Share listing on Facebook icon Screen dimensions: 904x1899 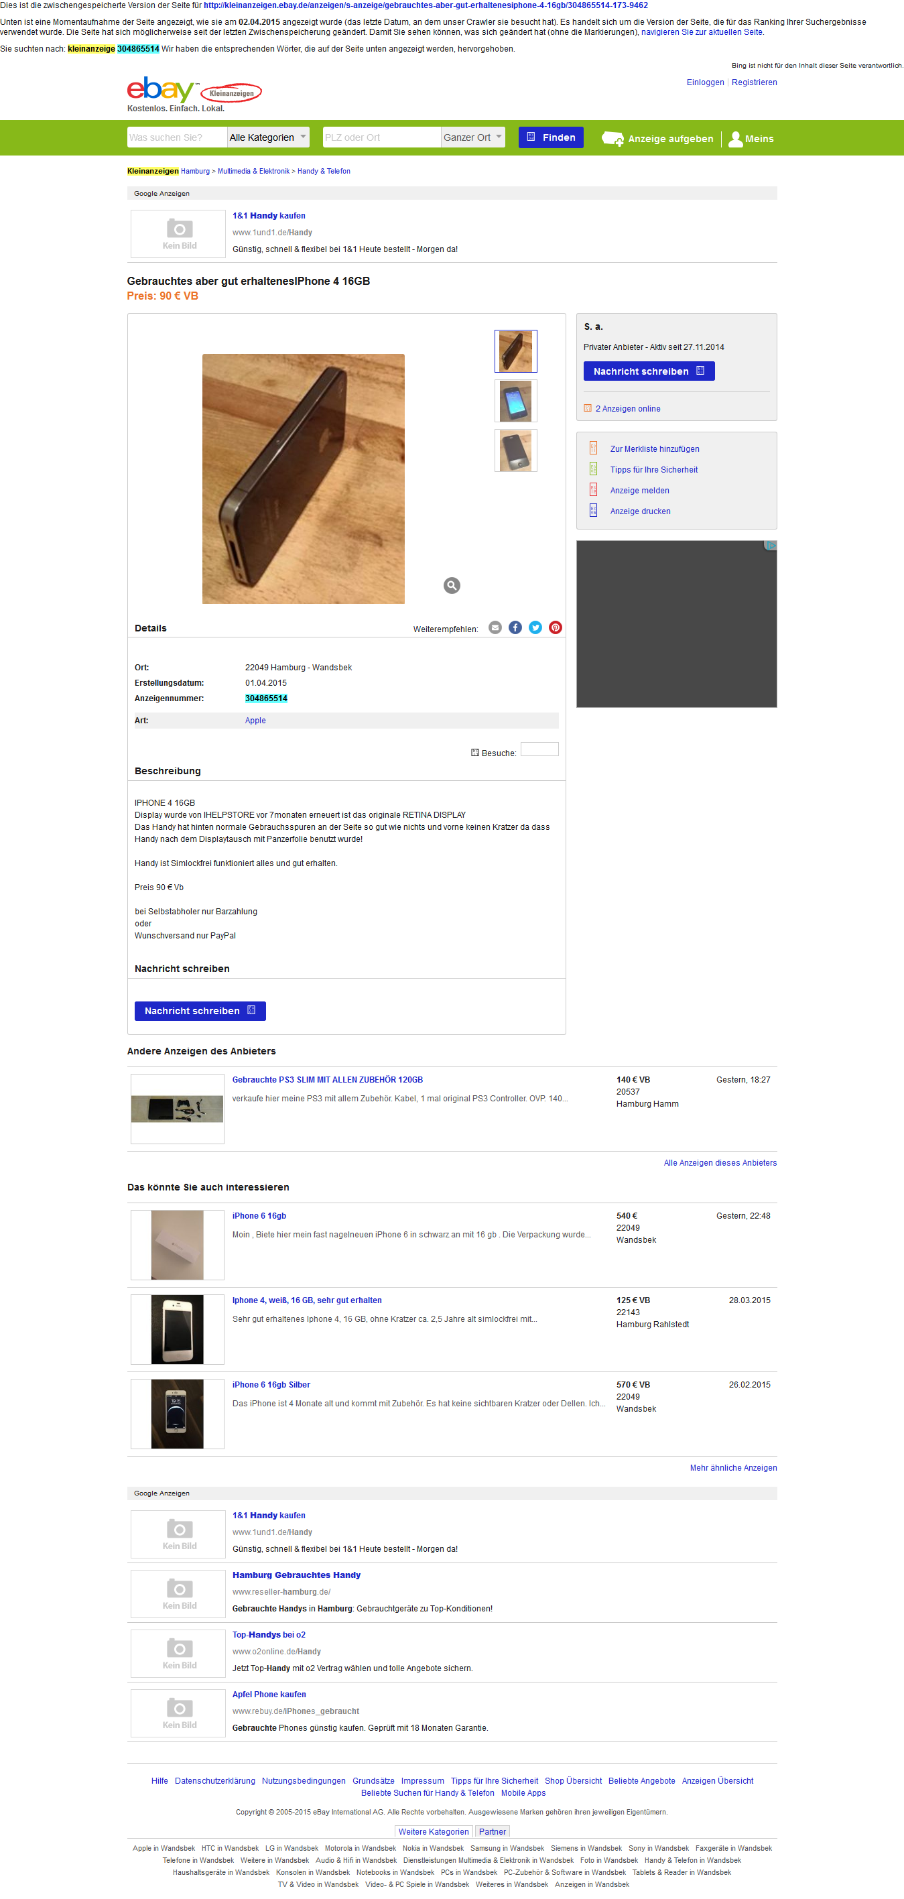tap(515, 627)
